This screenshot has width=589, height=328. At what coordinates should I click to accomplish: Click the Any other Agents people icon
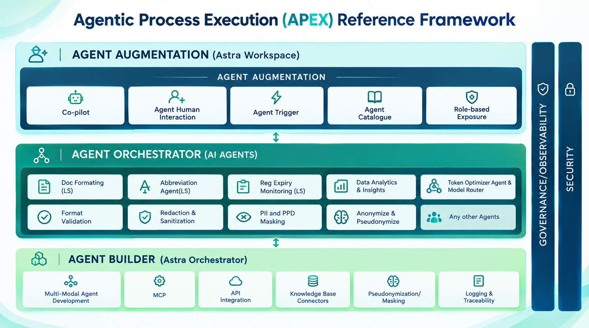(x=434, y=217)
